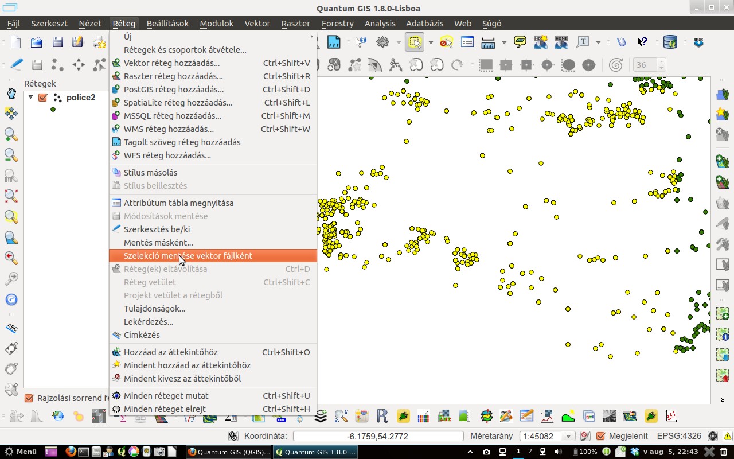Expand the select tool dropdown arrow

pyautogui.click(x=430, y=42)
